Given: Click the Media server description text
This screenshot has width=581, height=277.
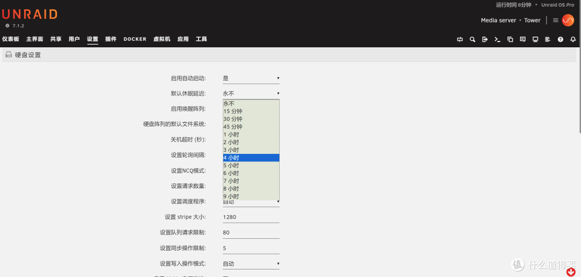Looking at the screenshot, I should coord(498,20).
